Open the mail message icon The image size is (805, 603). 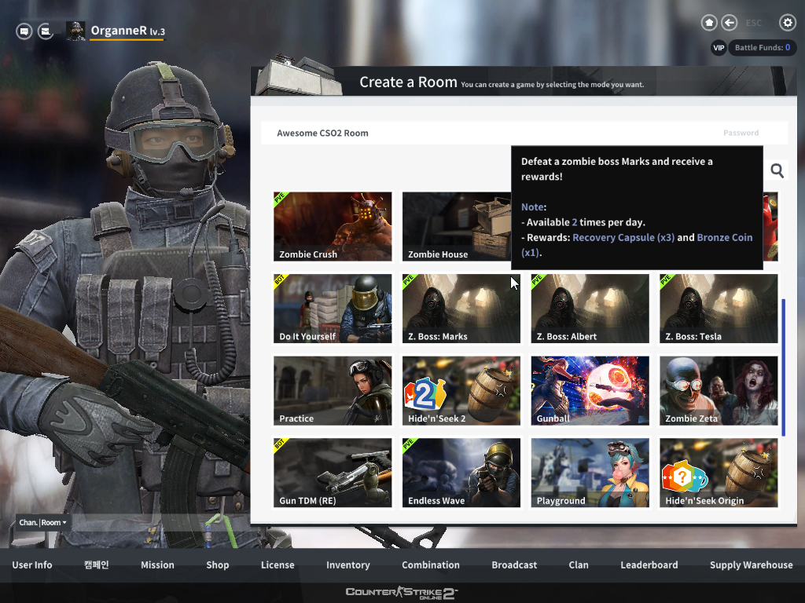46,31
